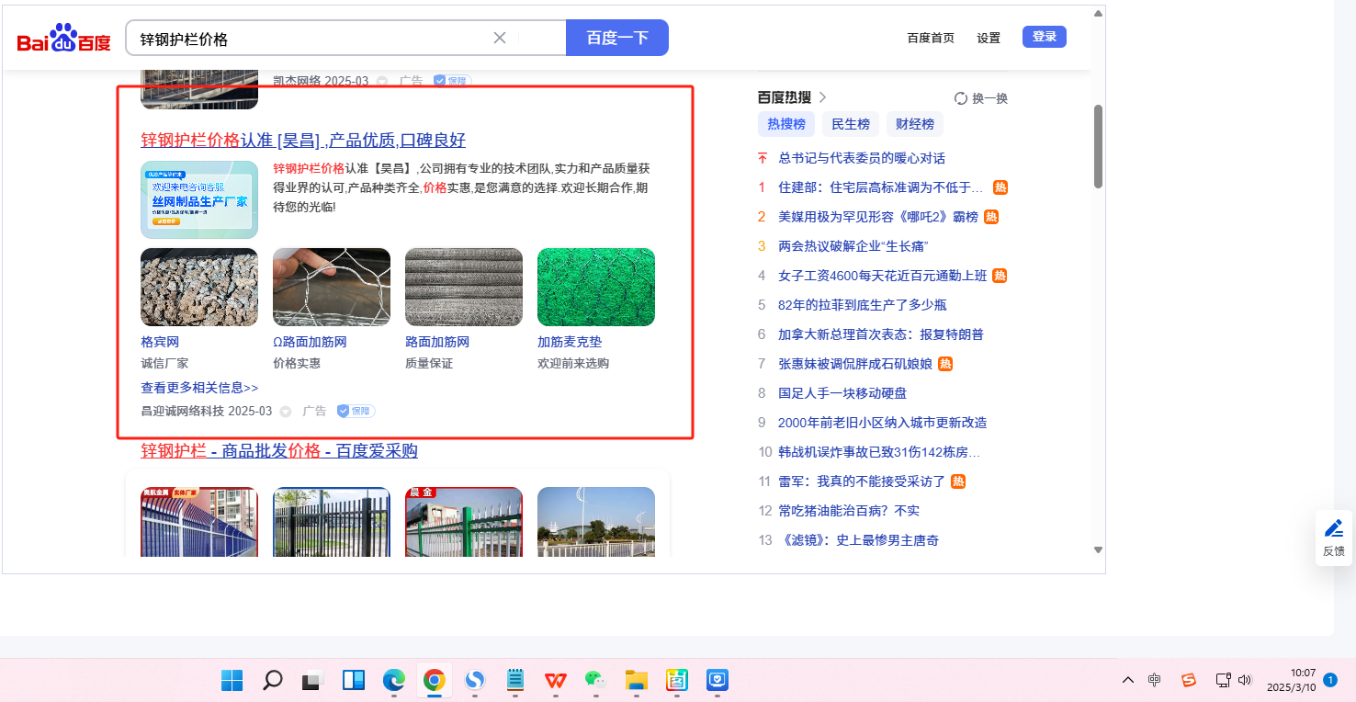Viewport: 1356px width, 702px height.
Task: Open hot search 国足人手一块移动硬盘
Action: 842,393
